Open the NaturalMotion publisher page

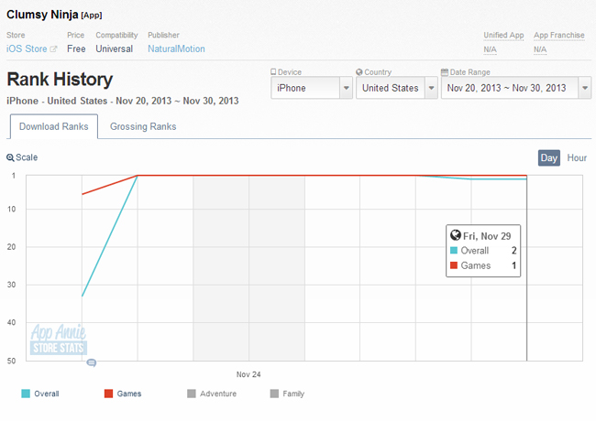(176, 49)
